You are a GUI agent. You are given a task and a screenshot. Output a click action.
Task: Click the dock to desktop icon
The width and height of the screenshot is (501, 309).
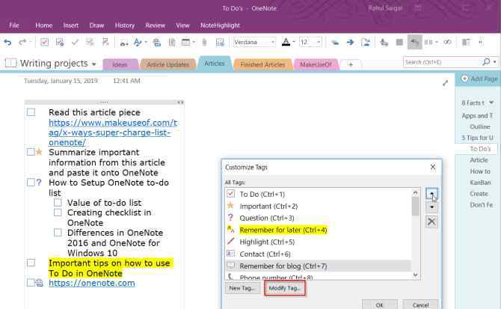click(x=466, y=42)
